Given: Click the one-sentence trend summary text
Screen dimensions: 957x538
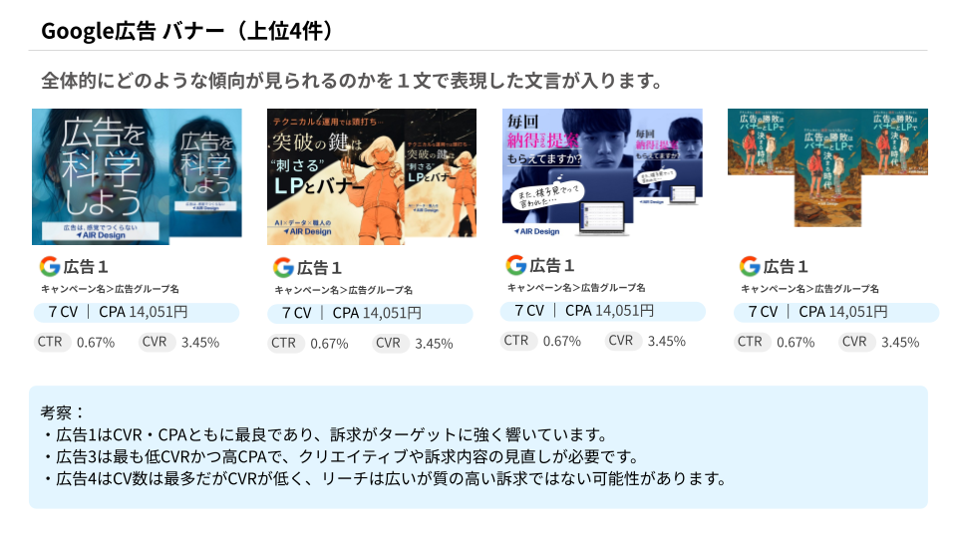Looking at the screenshot, I should (x=352, y=81).
